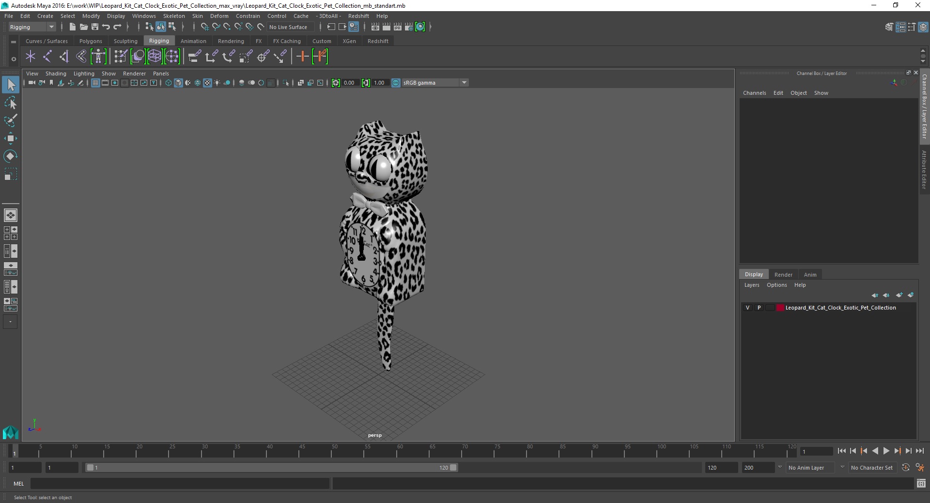Viewport: 930px width, 503px height.
Task: Go to start of playback range
Action: point(842,451)
